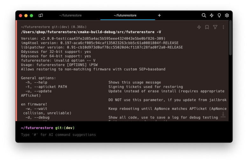The image size is (248, 163).
Task: Click the block's lightning bolt action icon
Action: tap(199, 27)
